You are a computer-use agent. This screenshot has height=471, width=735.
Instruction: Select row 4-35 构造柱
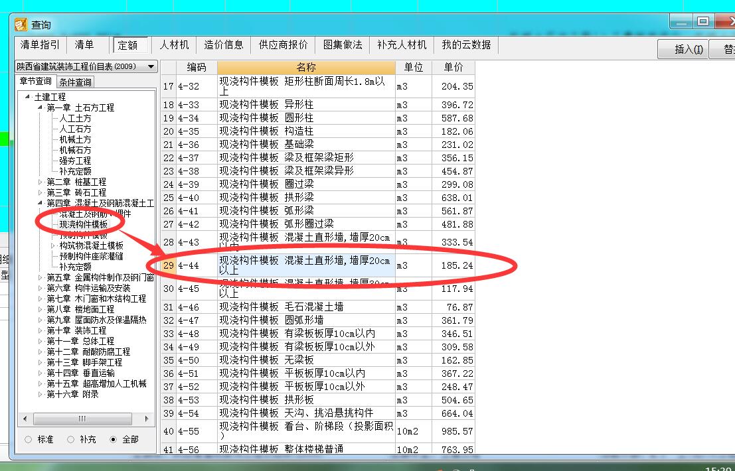(318, 131)
